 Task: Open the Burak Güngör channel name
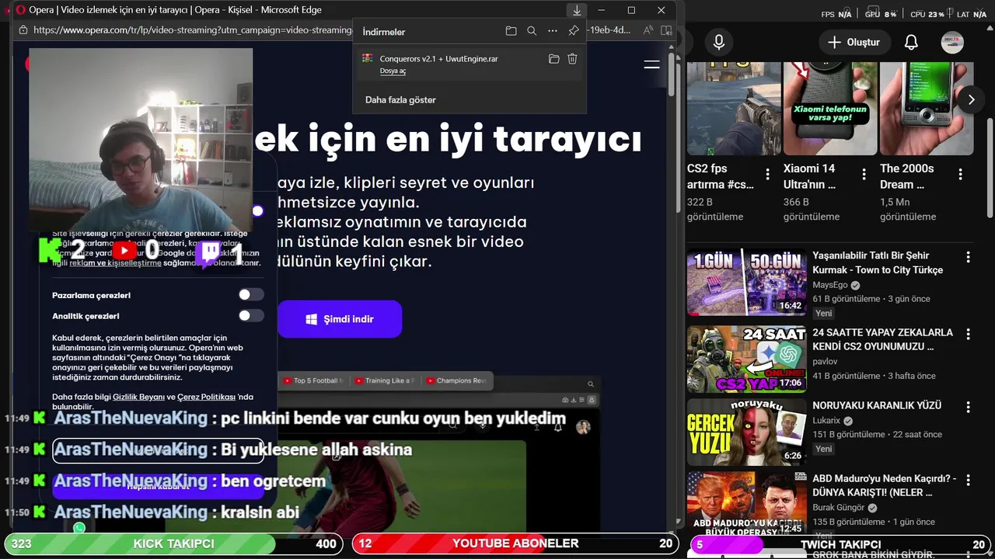click(838, 508)
